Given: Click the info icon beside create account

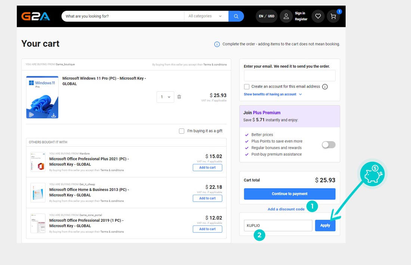Looking at the screenshot, I should tap(325, 87).
